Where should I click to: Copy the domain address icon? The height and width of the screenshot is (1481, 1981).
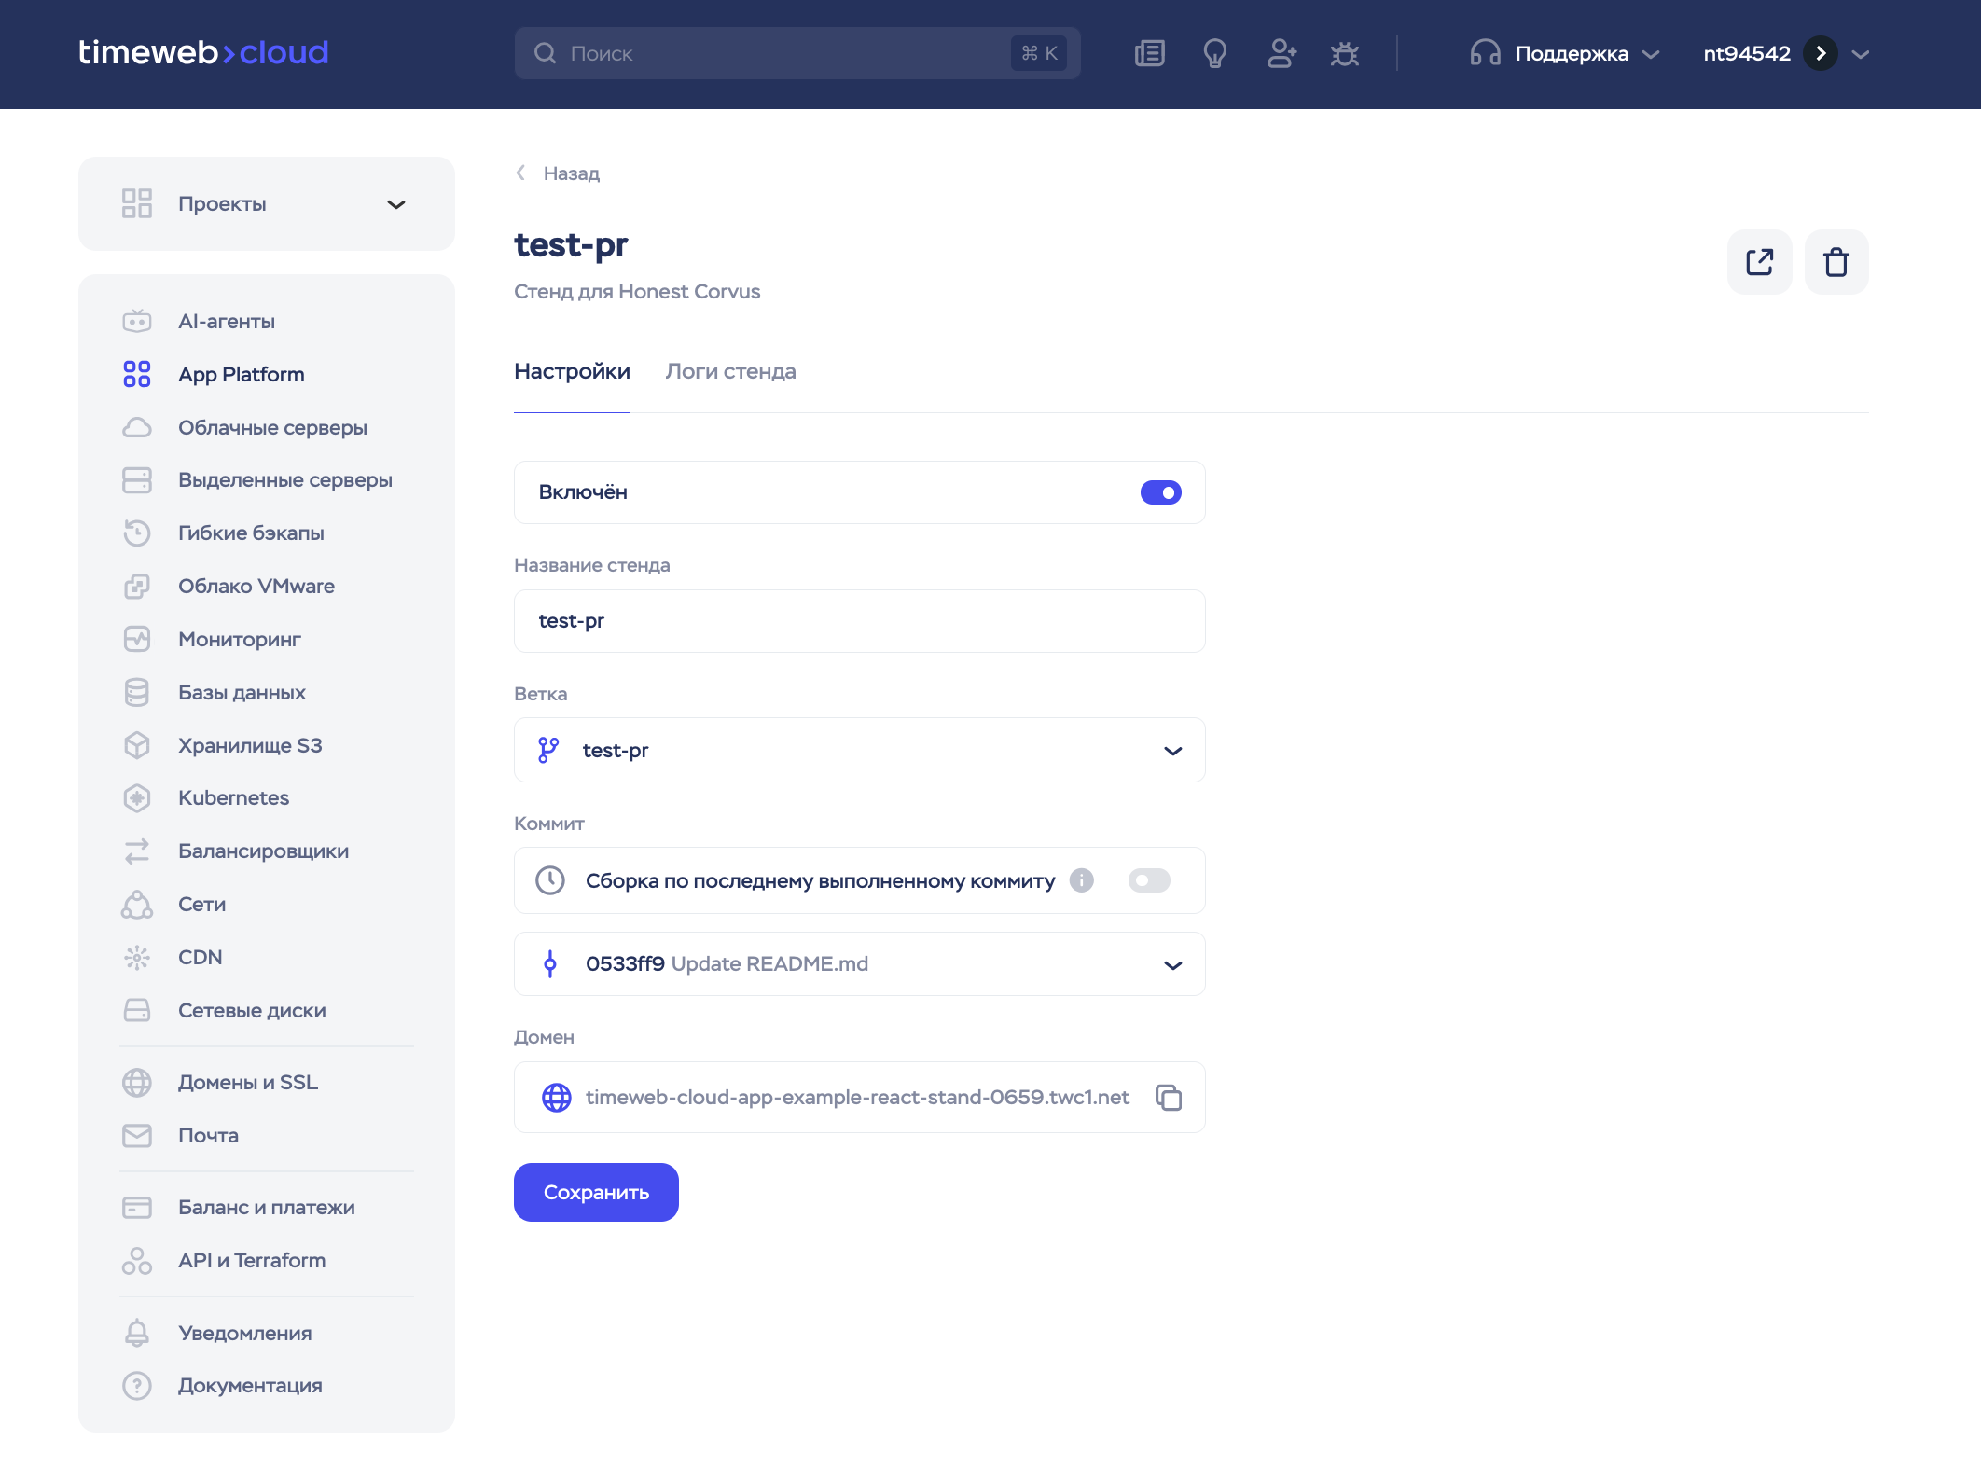(x=1169, y=1098)
